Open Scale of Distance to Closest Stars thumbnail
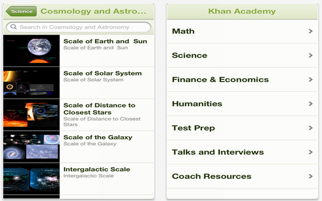Viewport: 322px width, 201px height. 32,115
